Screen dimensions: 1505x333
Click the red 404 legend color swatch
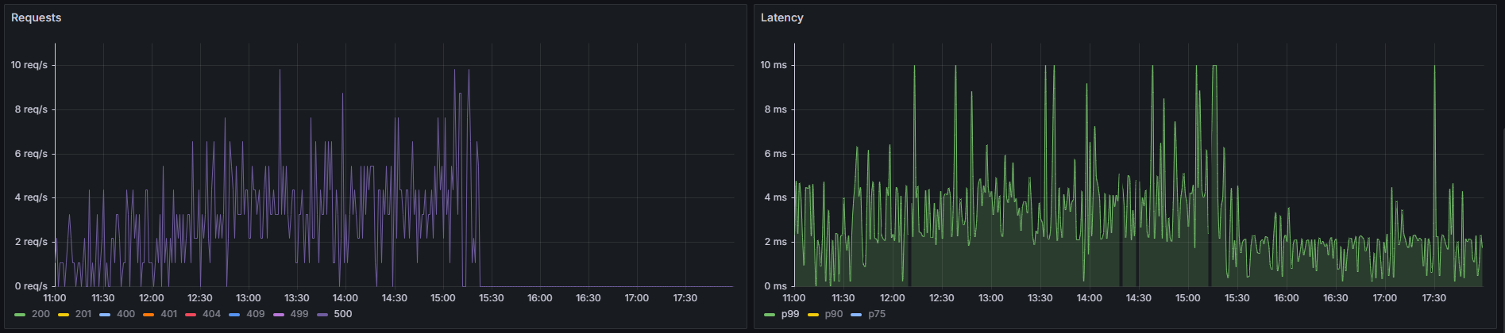pyautogui.click(x=191, y=315)
